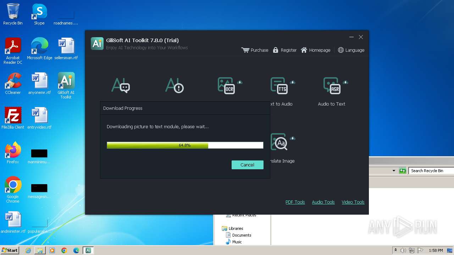454x255 pixels.
Task: Click the GiliSoft AI logo in title bar
Action: pos(97,43)
